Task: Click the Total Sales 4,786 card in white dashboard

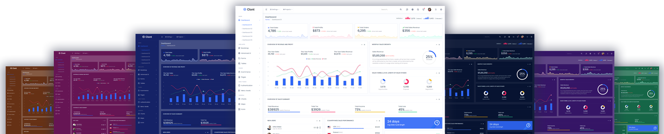Action: point(287,31)
